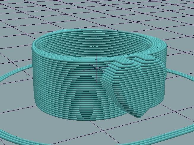Click the origin axis crosshair marker

(96, 68)
